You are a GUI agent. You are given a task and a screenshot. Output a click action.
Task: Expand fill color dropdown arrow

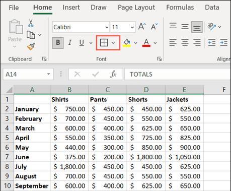coord(135,43)
